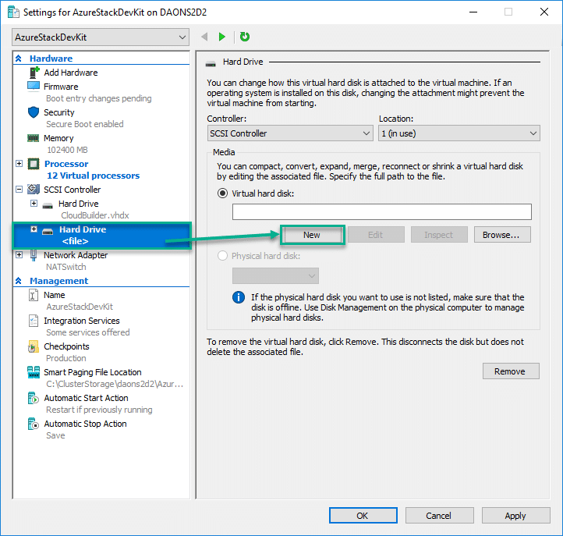The height and width of the screenshot is (536, 563).
Task: Click the Security shield icon
Action: point(34,112)
